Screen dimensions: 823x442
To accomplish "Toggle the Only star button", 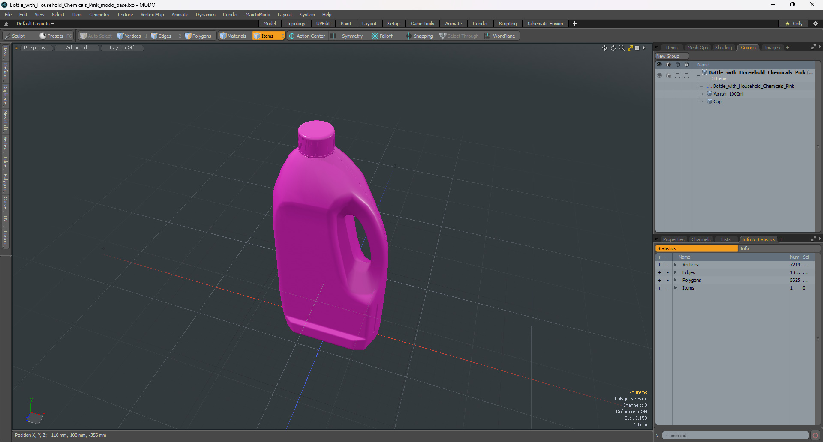I will (793, 24).
